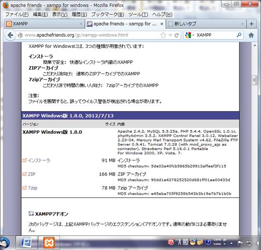Screen dimensions: 261x250
Task: Click the vertical scrollbar thumb
Action: coord(255,80)
